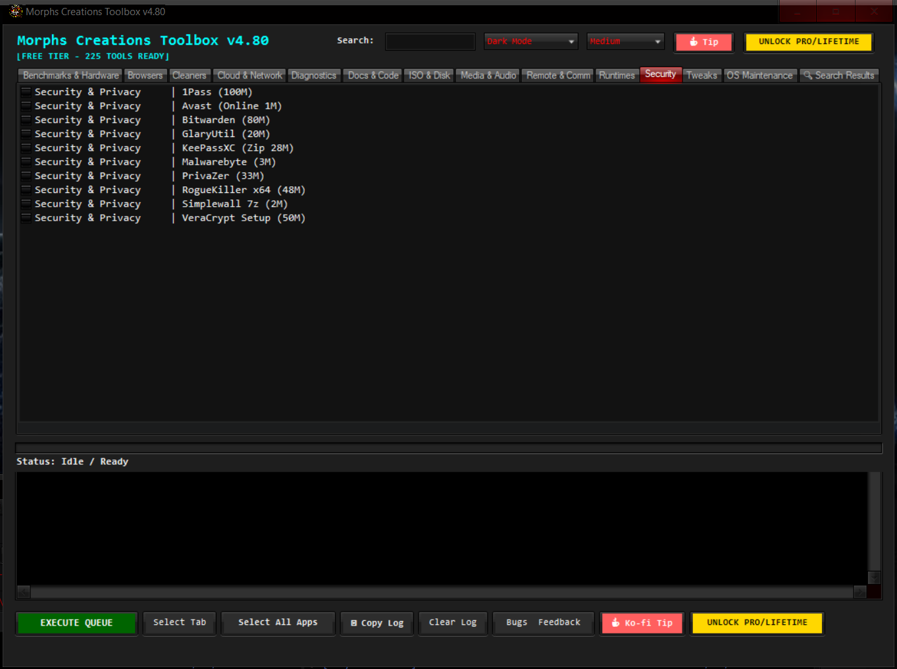Click the Ko-fi Tip button
Image resolution: width=897 pixels, height=669 pixels.
point(642,623)
